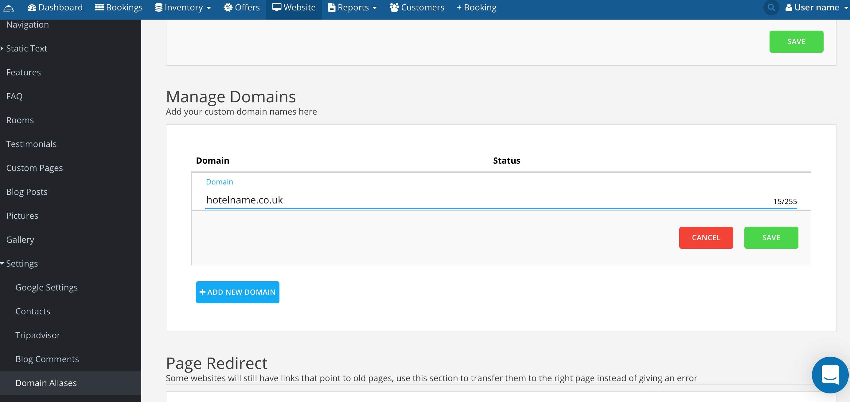
Task: Click the 15/255 character counter
Action: [x=785, y=201]
